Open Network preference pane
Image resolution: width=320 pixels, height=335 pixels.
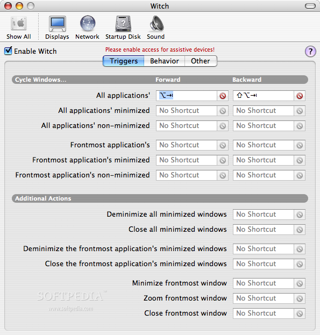87,27
